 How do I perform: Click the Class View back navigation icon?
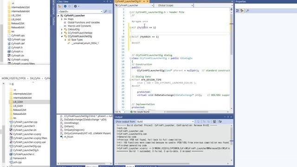click(65, 6)
